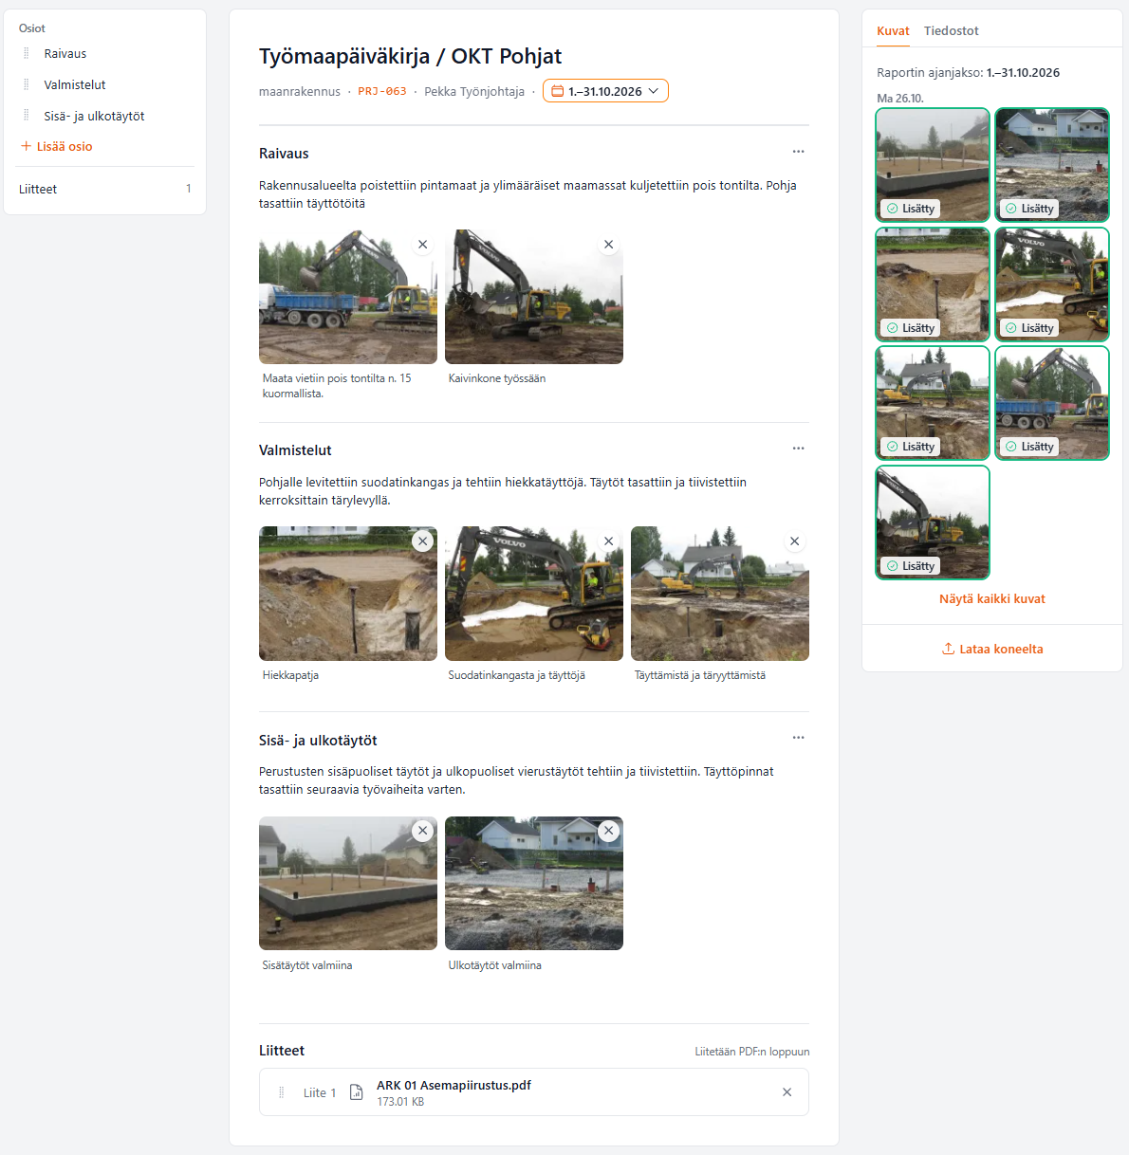This screenshot has height=1155, width=1129.
Task: Click the Raivaus section heading
Action: 284,154
